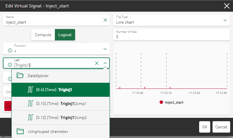
Task: Click signal icon of TrigInj1Dcmp1 channel
Action: pyautogui.click(x=30, y=104)
